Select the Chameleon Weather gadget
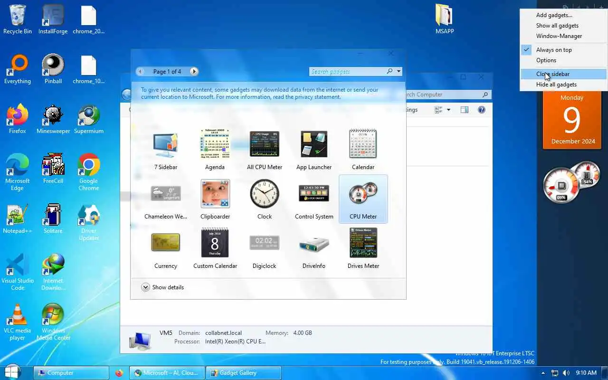 [x=166, y=199]
